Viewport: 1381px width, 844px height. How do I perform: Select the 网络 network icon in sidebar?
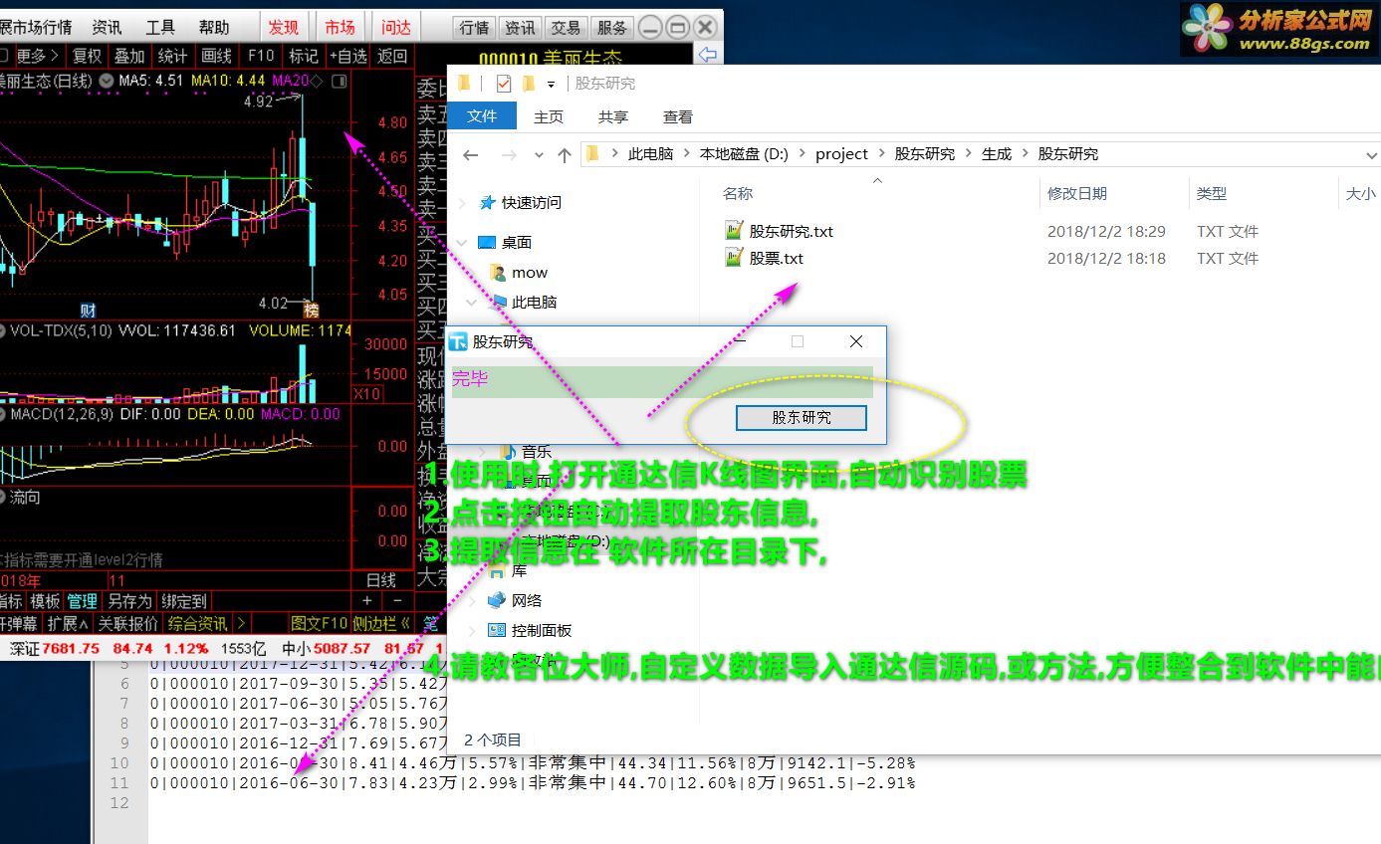tap(496, 600)
